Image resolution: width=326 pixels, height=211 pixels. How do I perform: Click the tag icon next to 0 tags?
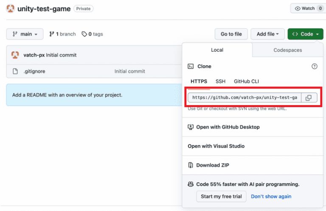[x=84, y=34]
